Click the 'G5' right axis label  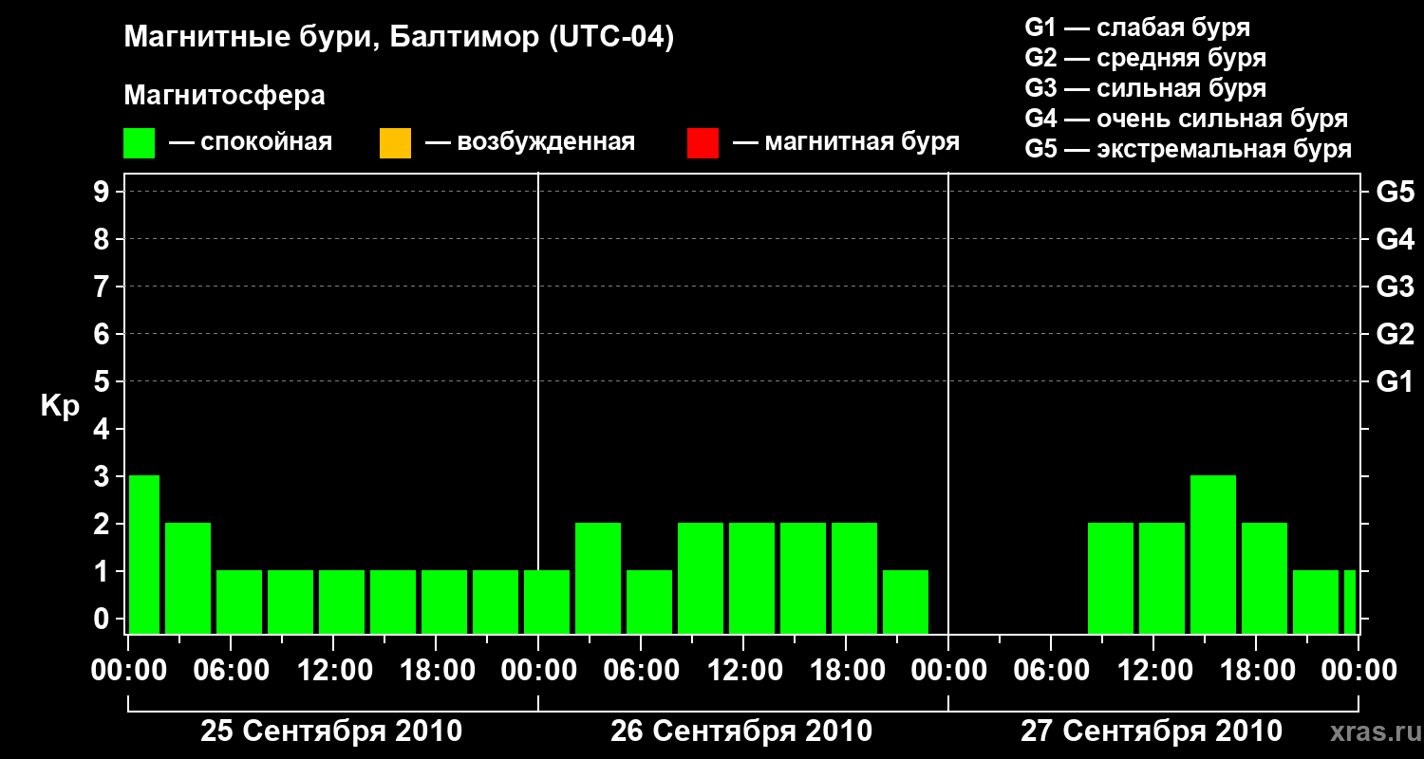point(1395,193)
